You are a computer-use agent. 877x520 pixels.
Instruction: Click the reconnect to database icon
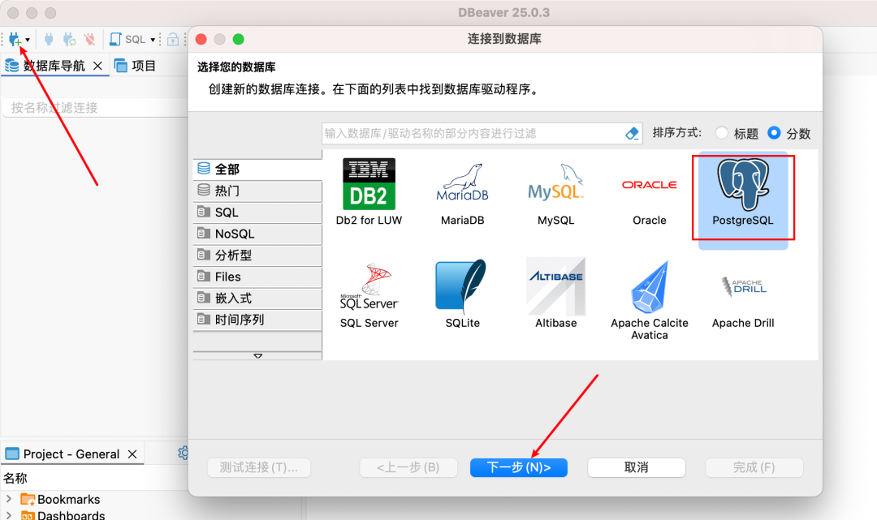pyautogui.click(x=69, y=39)
